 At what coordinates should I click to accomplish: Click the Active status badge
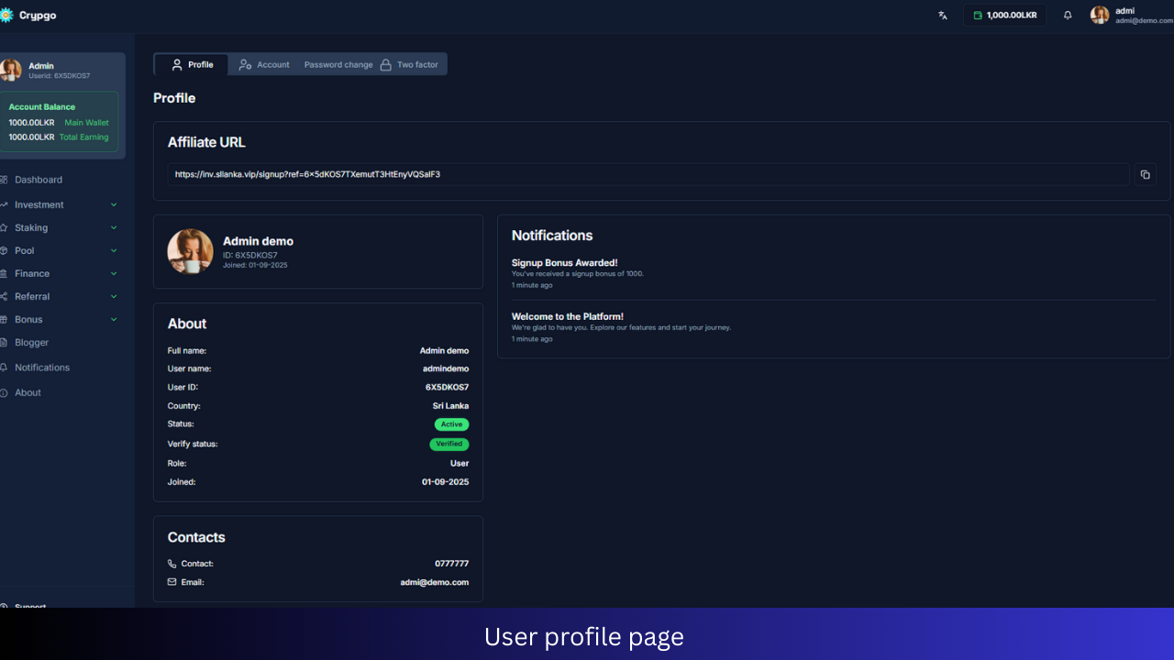point(451,423)
